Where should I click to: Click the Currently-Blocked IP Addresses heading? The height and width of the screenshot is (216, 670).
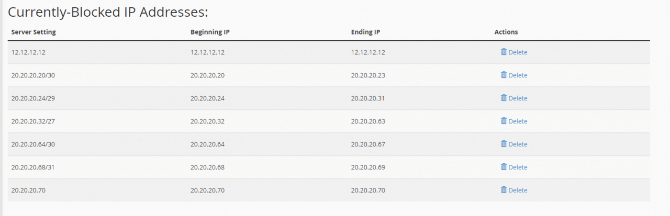click(108, 13)
